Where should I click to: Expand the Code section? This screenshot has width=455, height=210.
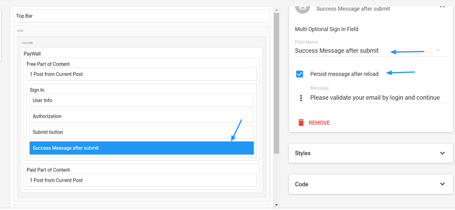[x=442, y=184]
